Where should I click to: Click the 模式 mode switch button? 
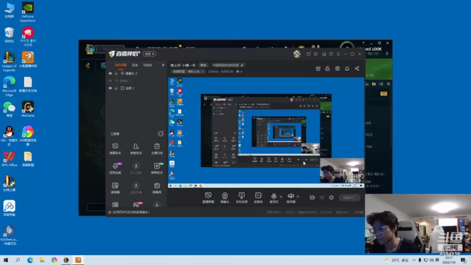pos(150,54)
